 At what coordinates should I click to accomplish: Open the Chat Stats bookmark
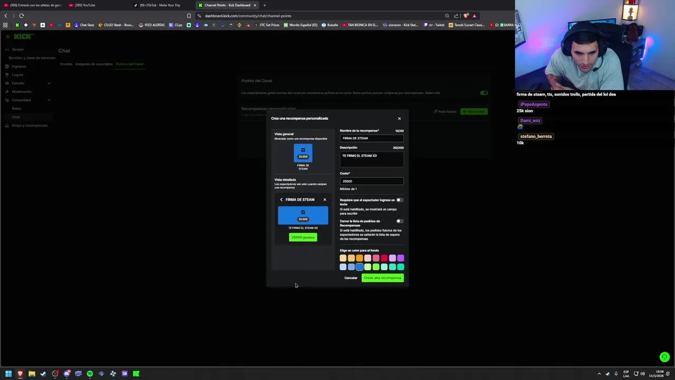pyautogui.click(x=84, y=25)
